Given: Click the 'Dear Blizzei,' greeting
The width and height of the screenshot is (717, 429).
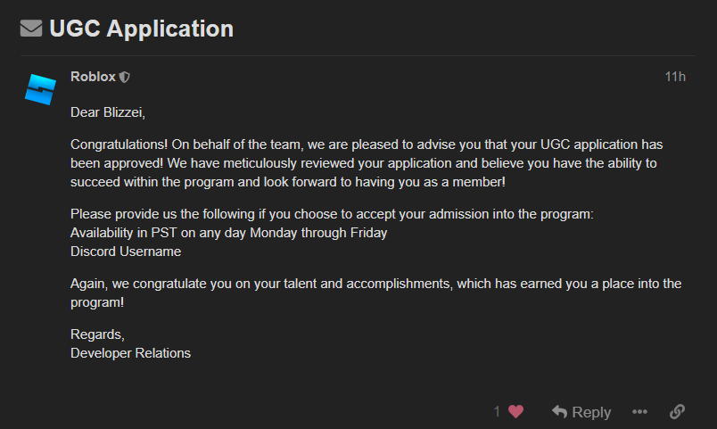Looking at the screenshot, I should coord(107,112).
